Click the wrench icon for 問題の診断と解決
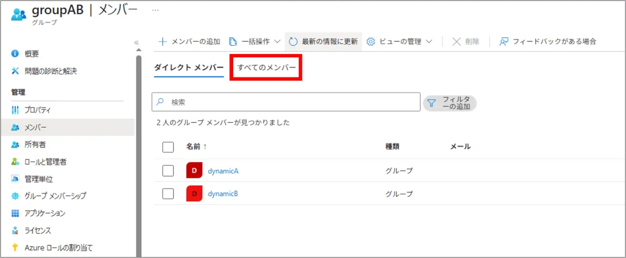 tap(15, 71)
